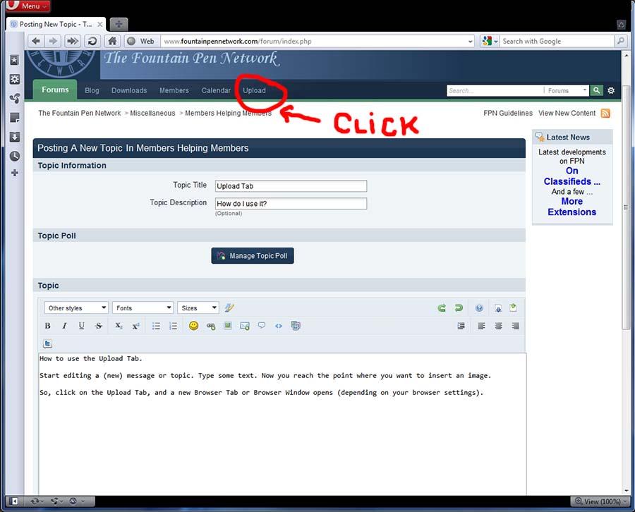
Task: Toggle bold formatting in the editor
Action: [47, 326]
